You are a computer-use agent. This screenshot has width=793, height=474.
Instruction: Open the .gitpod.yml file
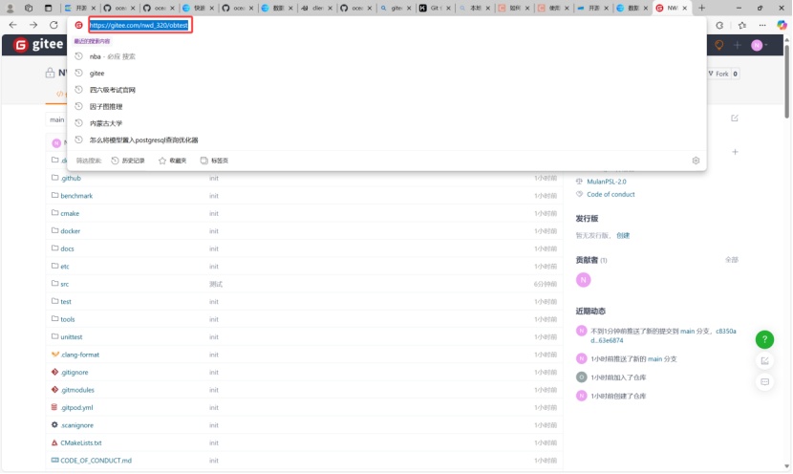tap(76, 408)
